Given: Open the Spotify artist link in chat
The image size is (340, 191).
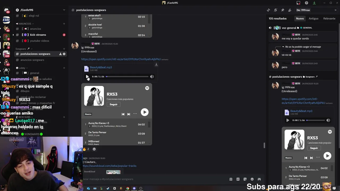Looking at the screenshot, I should (121, 59).
